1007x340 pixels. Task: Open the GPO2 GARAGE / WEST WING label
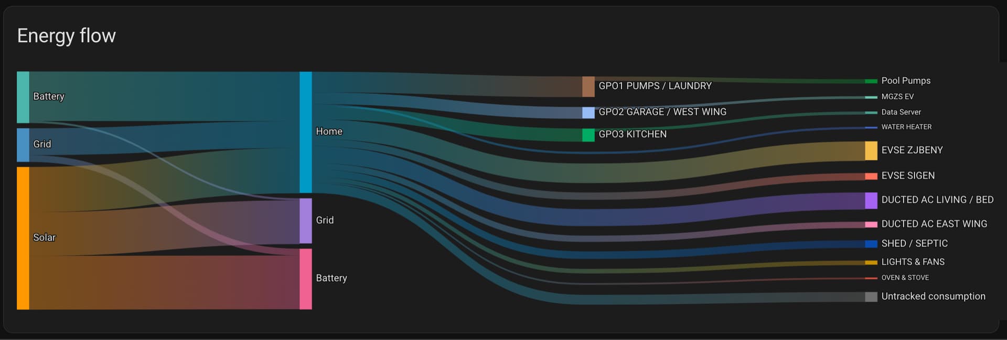click(662, 112)
